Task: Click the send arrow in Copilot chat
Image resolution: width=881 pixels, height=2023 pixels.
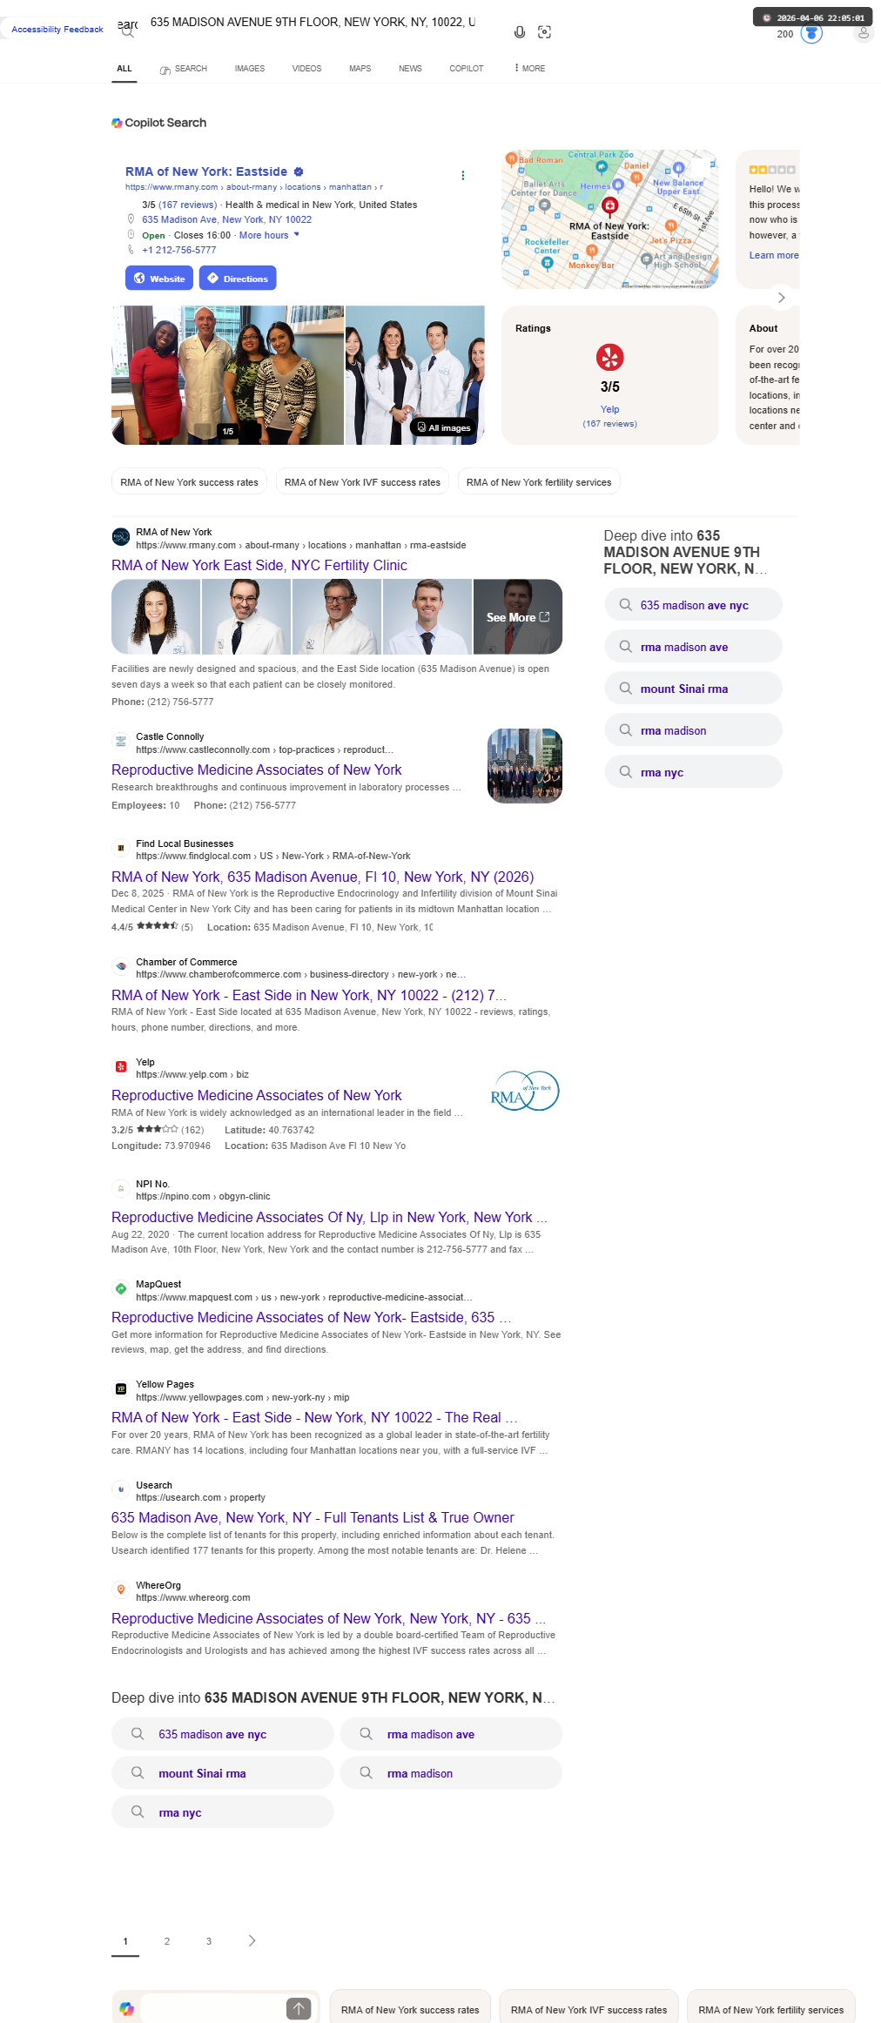Action: pos(299,2008)
